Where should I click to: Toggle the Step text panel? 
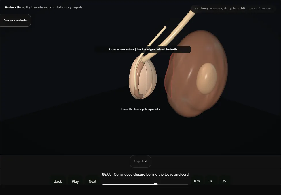(140, 161)
